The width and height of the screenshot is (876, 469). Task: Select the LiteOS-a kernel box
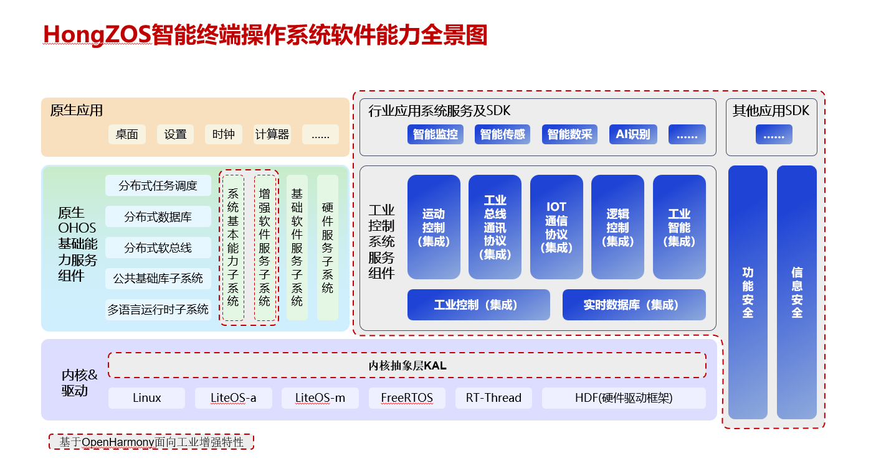pos(234,398)
